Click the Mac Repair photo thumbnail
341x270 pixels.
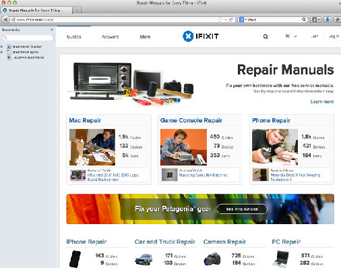pyautogui.click(x=92, y=147)
